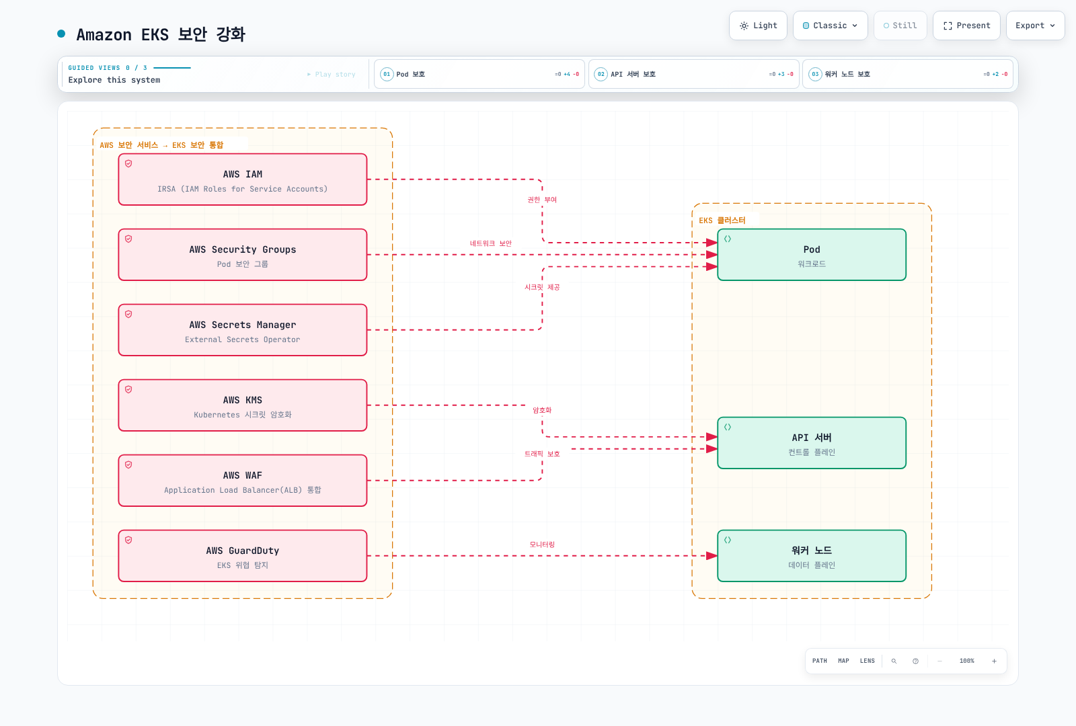Viewport: 1076px width, 726px height.
Task: Select the AWS GuardDuty node
Action: click(x=243, y=556)
